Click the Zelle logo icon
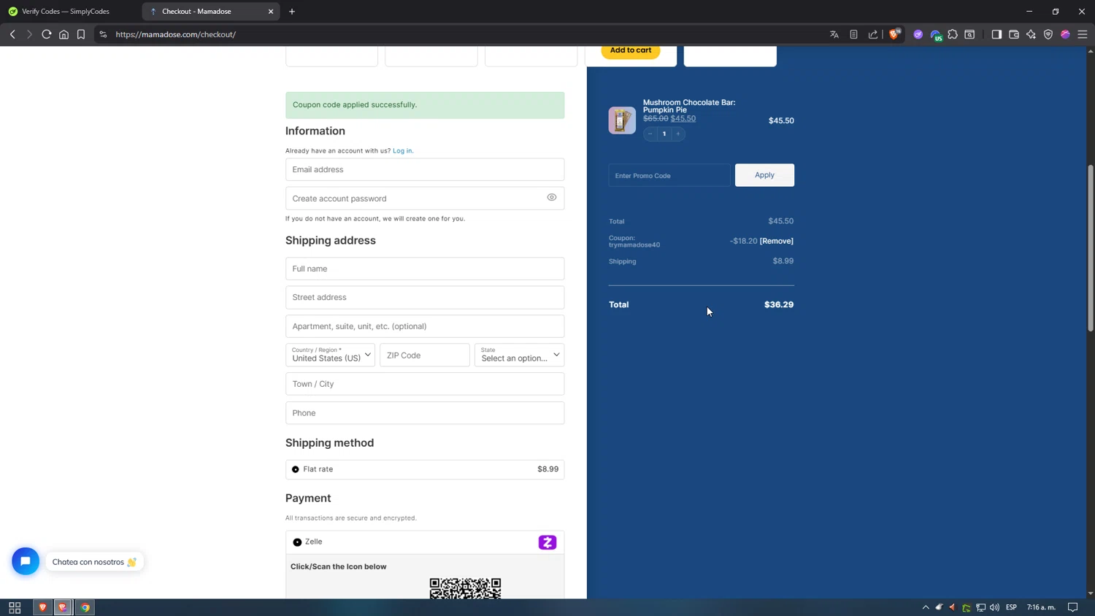The width and height of the screenshot is (1095, 616). coord(547,542)
